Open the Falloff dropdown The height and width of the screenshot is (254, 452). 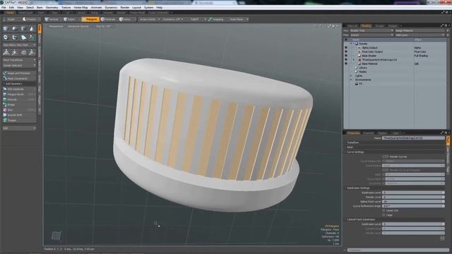click(x=196, y=19)
